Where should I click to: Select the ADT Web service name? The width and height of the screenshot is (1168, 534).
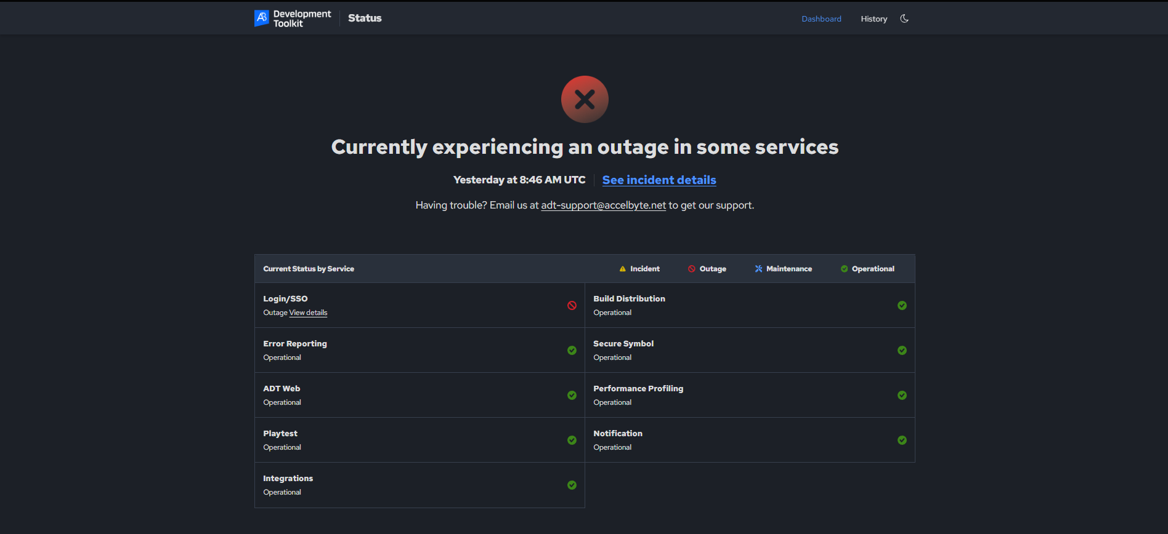tap(282, 389)
